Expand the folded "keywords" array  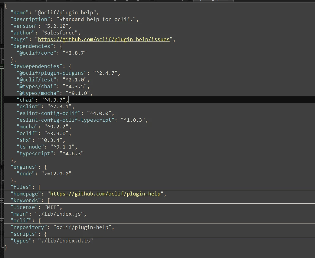click(x=2, y=201)
